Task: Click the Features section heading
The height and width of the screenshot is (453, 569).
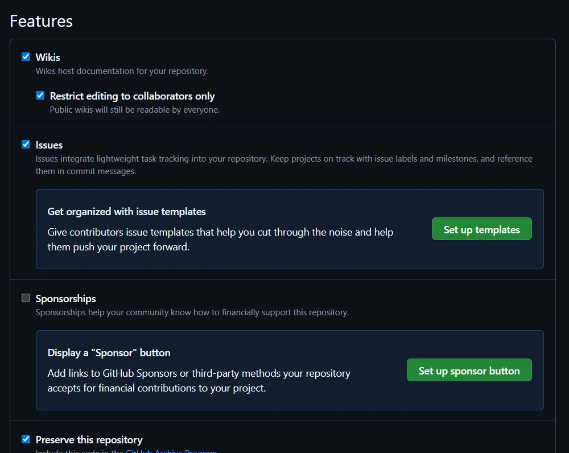Action: 42,21
